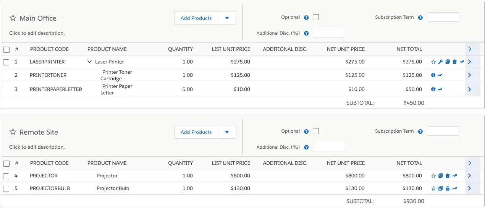Click the $800.00 list unit price for Projector

click(x=240, y=176)
